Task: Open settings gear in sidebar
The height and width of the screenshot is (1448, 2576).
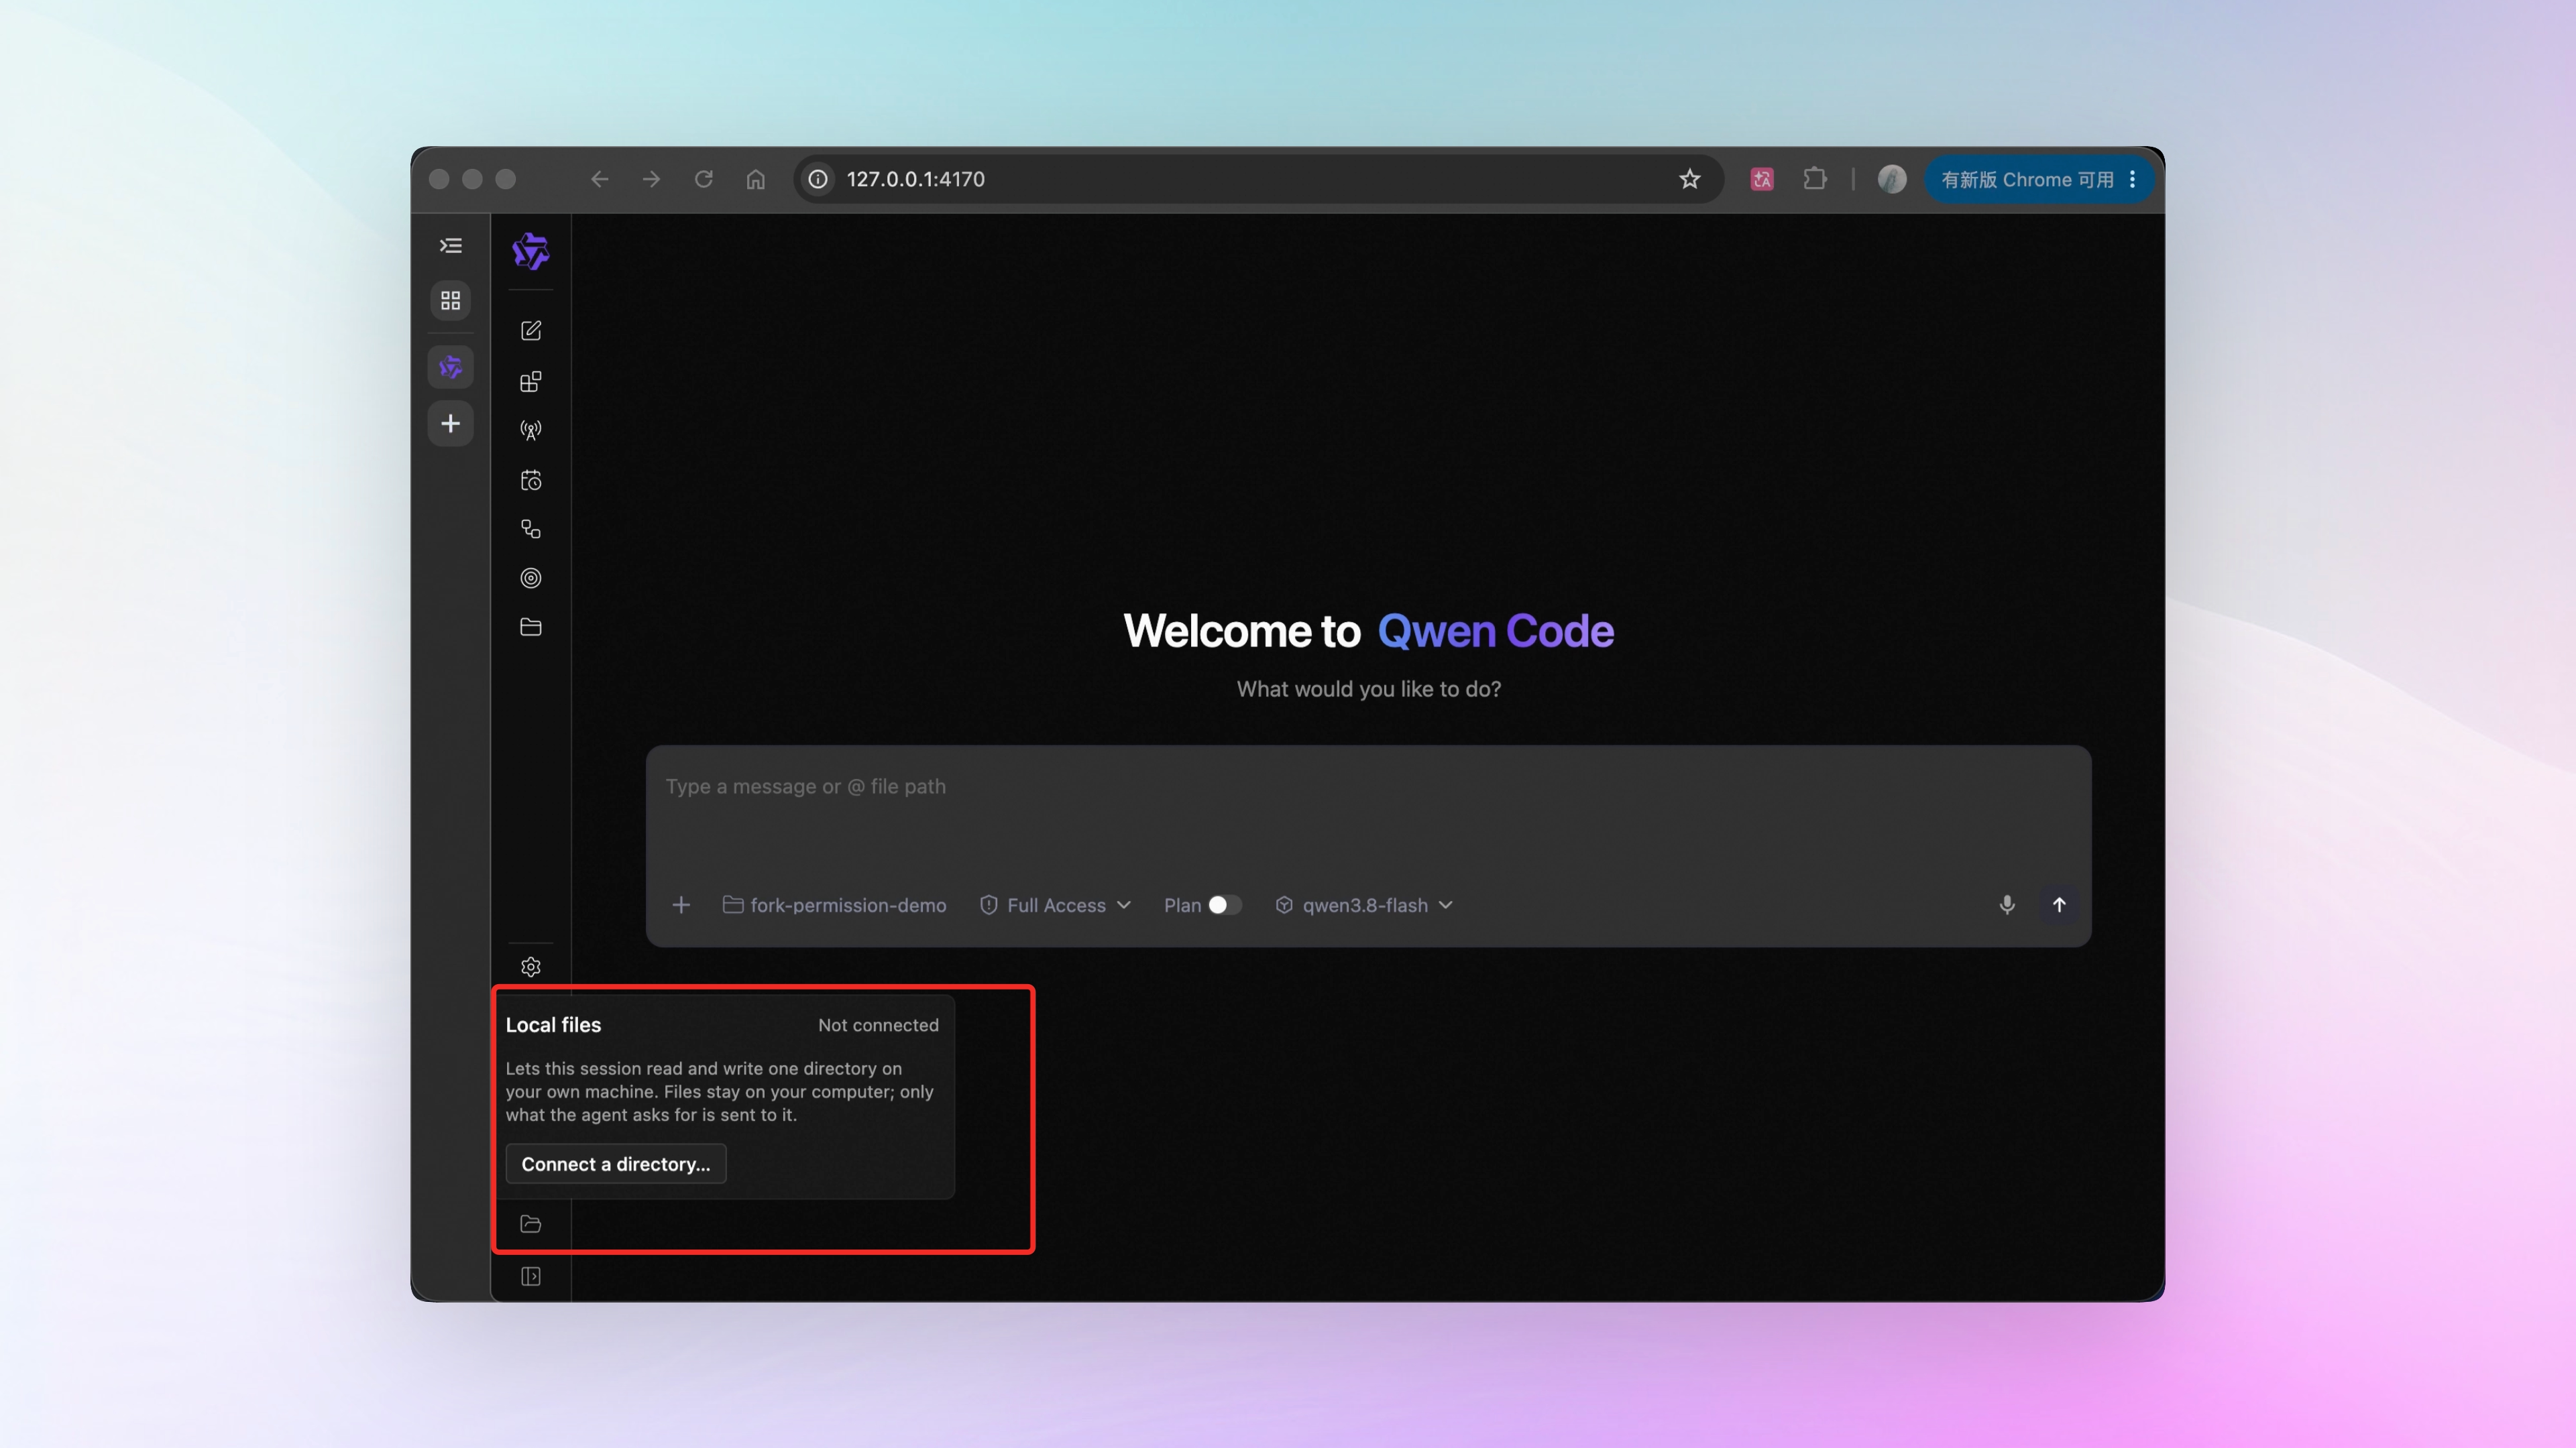Action: pyautogui.click(x=531, y=967)
